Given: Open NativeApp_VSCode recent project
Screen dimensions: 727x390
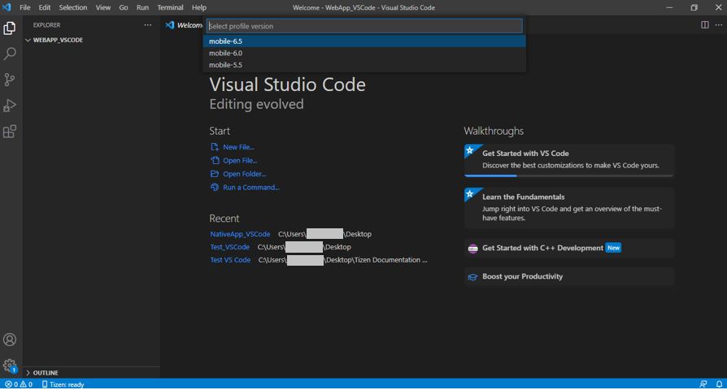Looking at the screenshot, I should click(240, 234).
